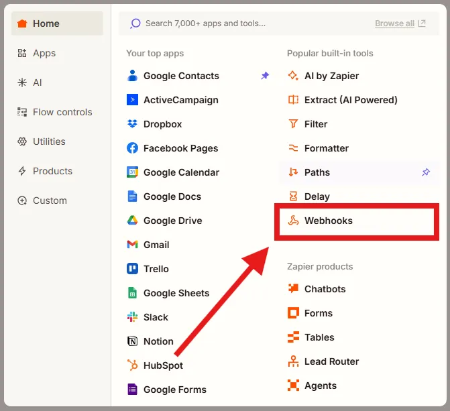Click the magnifying glass search icon
The width and height of the screenshot is (450, 411).
[135, 23]
